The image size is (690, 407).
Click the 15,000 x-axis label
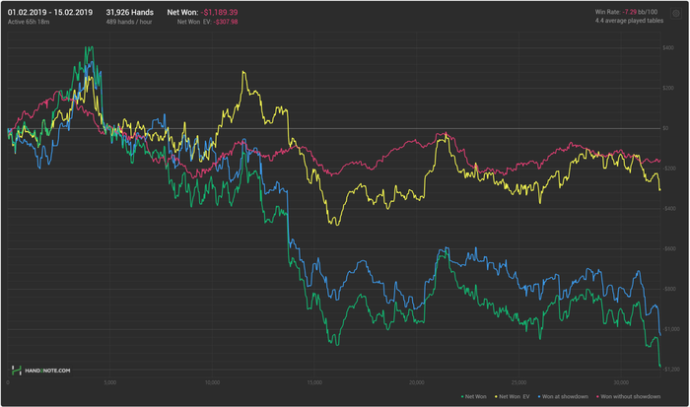point(314,382)
